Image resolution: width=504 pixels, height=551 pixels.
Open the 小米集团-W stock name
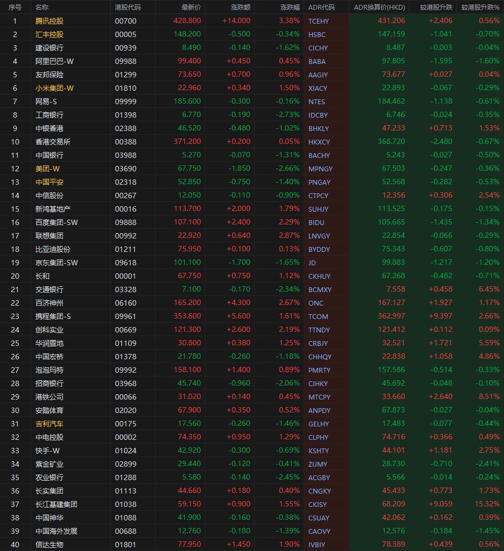54,88
